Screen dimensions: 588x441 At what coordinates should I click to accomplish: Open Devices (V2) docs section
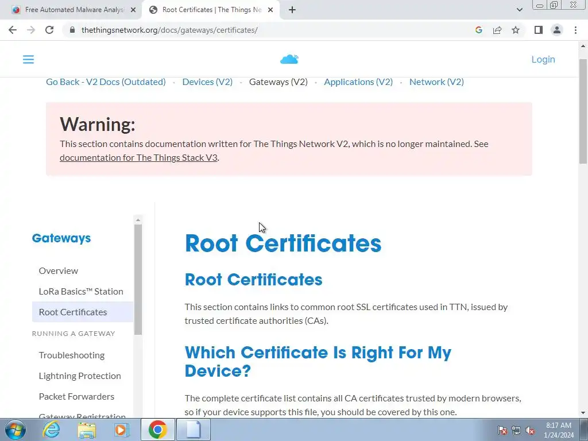pyautogui.click(x=207, y=82)
